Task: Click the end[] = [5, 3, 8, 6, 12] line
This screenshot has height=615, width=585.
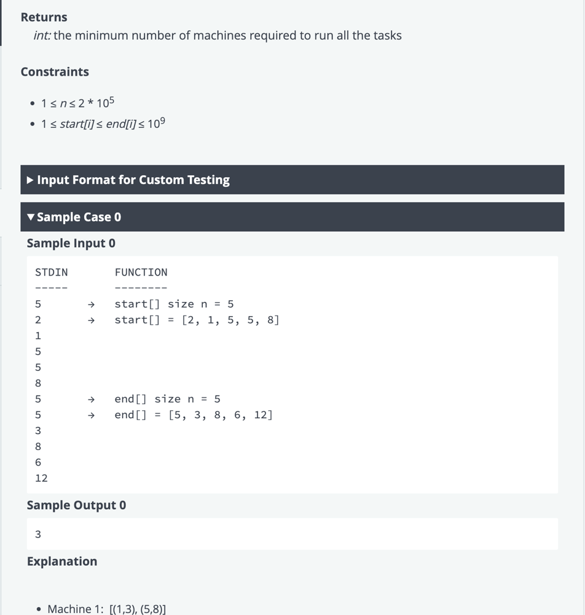Action: click(x=194, y=415)
